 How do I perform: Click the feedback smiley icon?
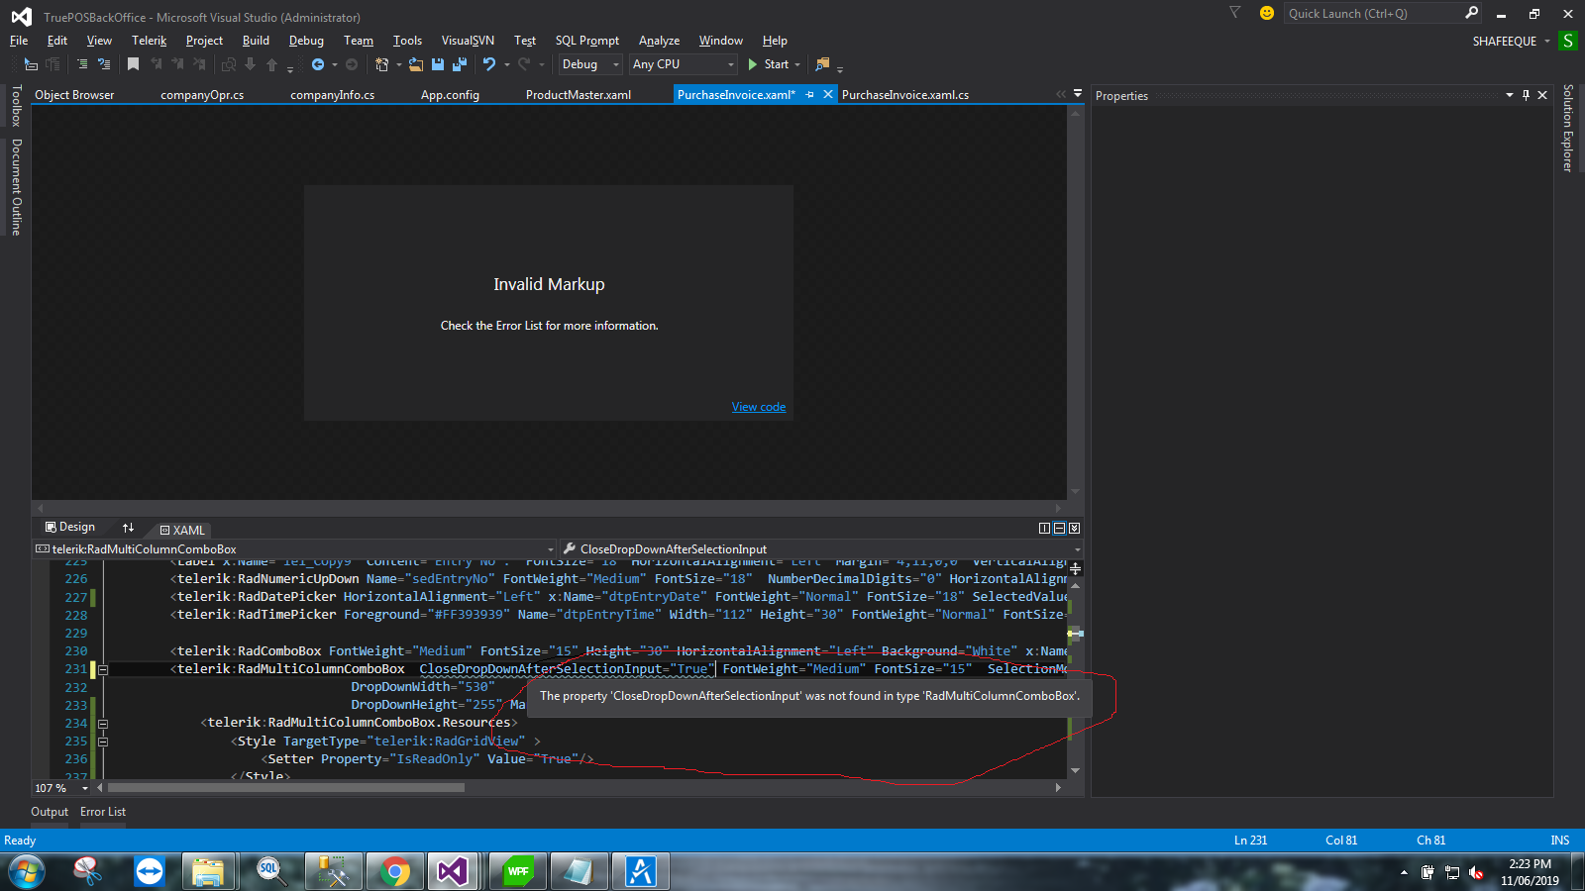[1266, 13]
